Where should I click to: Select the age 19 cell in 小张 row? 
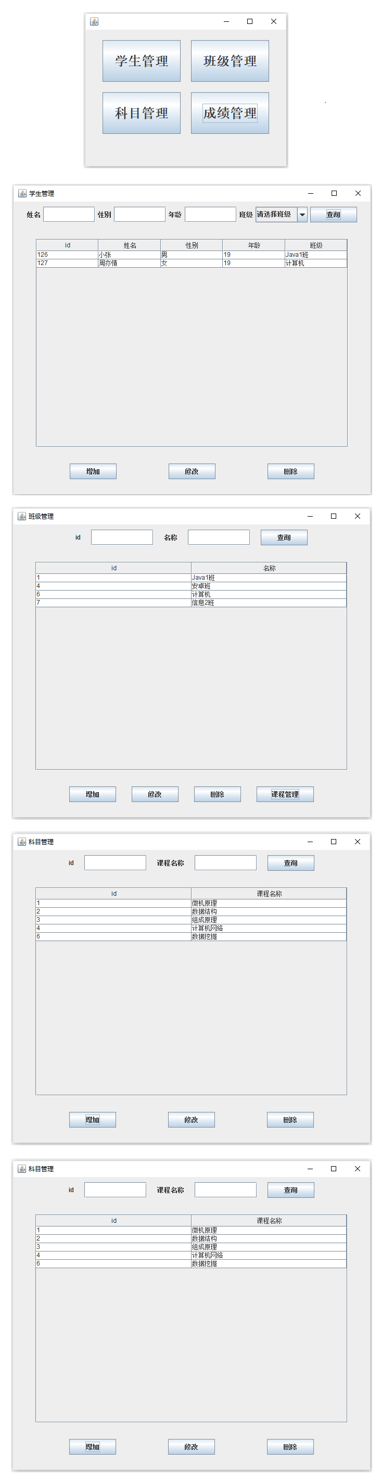point(254,255)
